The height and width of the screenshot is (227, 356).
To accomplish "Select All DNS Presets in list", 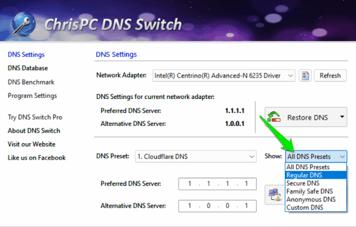I will point(316,167).
